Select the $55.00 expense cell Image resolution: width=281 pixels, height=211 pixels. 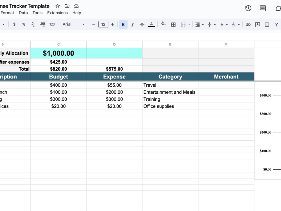(x=114, y=85)
